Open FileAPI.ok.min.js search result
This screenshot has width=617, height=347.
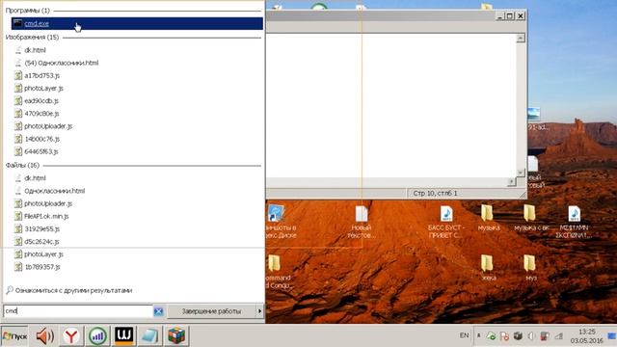pos(46,216)
